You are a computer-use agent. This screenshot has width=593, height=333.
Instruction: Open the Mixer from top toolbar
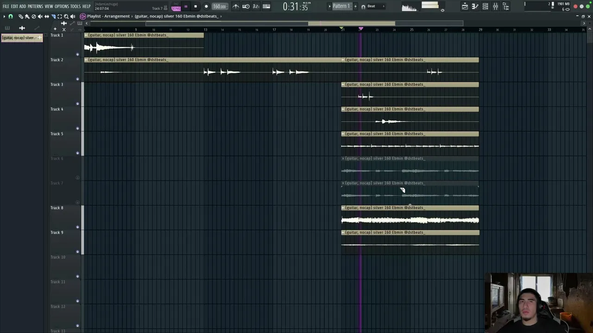[495, 6]
